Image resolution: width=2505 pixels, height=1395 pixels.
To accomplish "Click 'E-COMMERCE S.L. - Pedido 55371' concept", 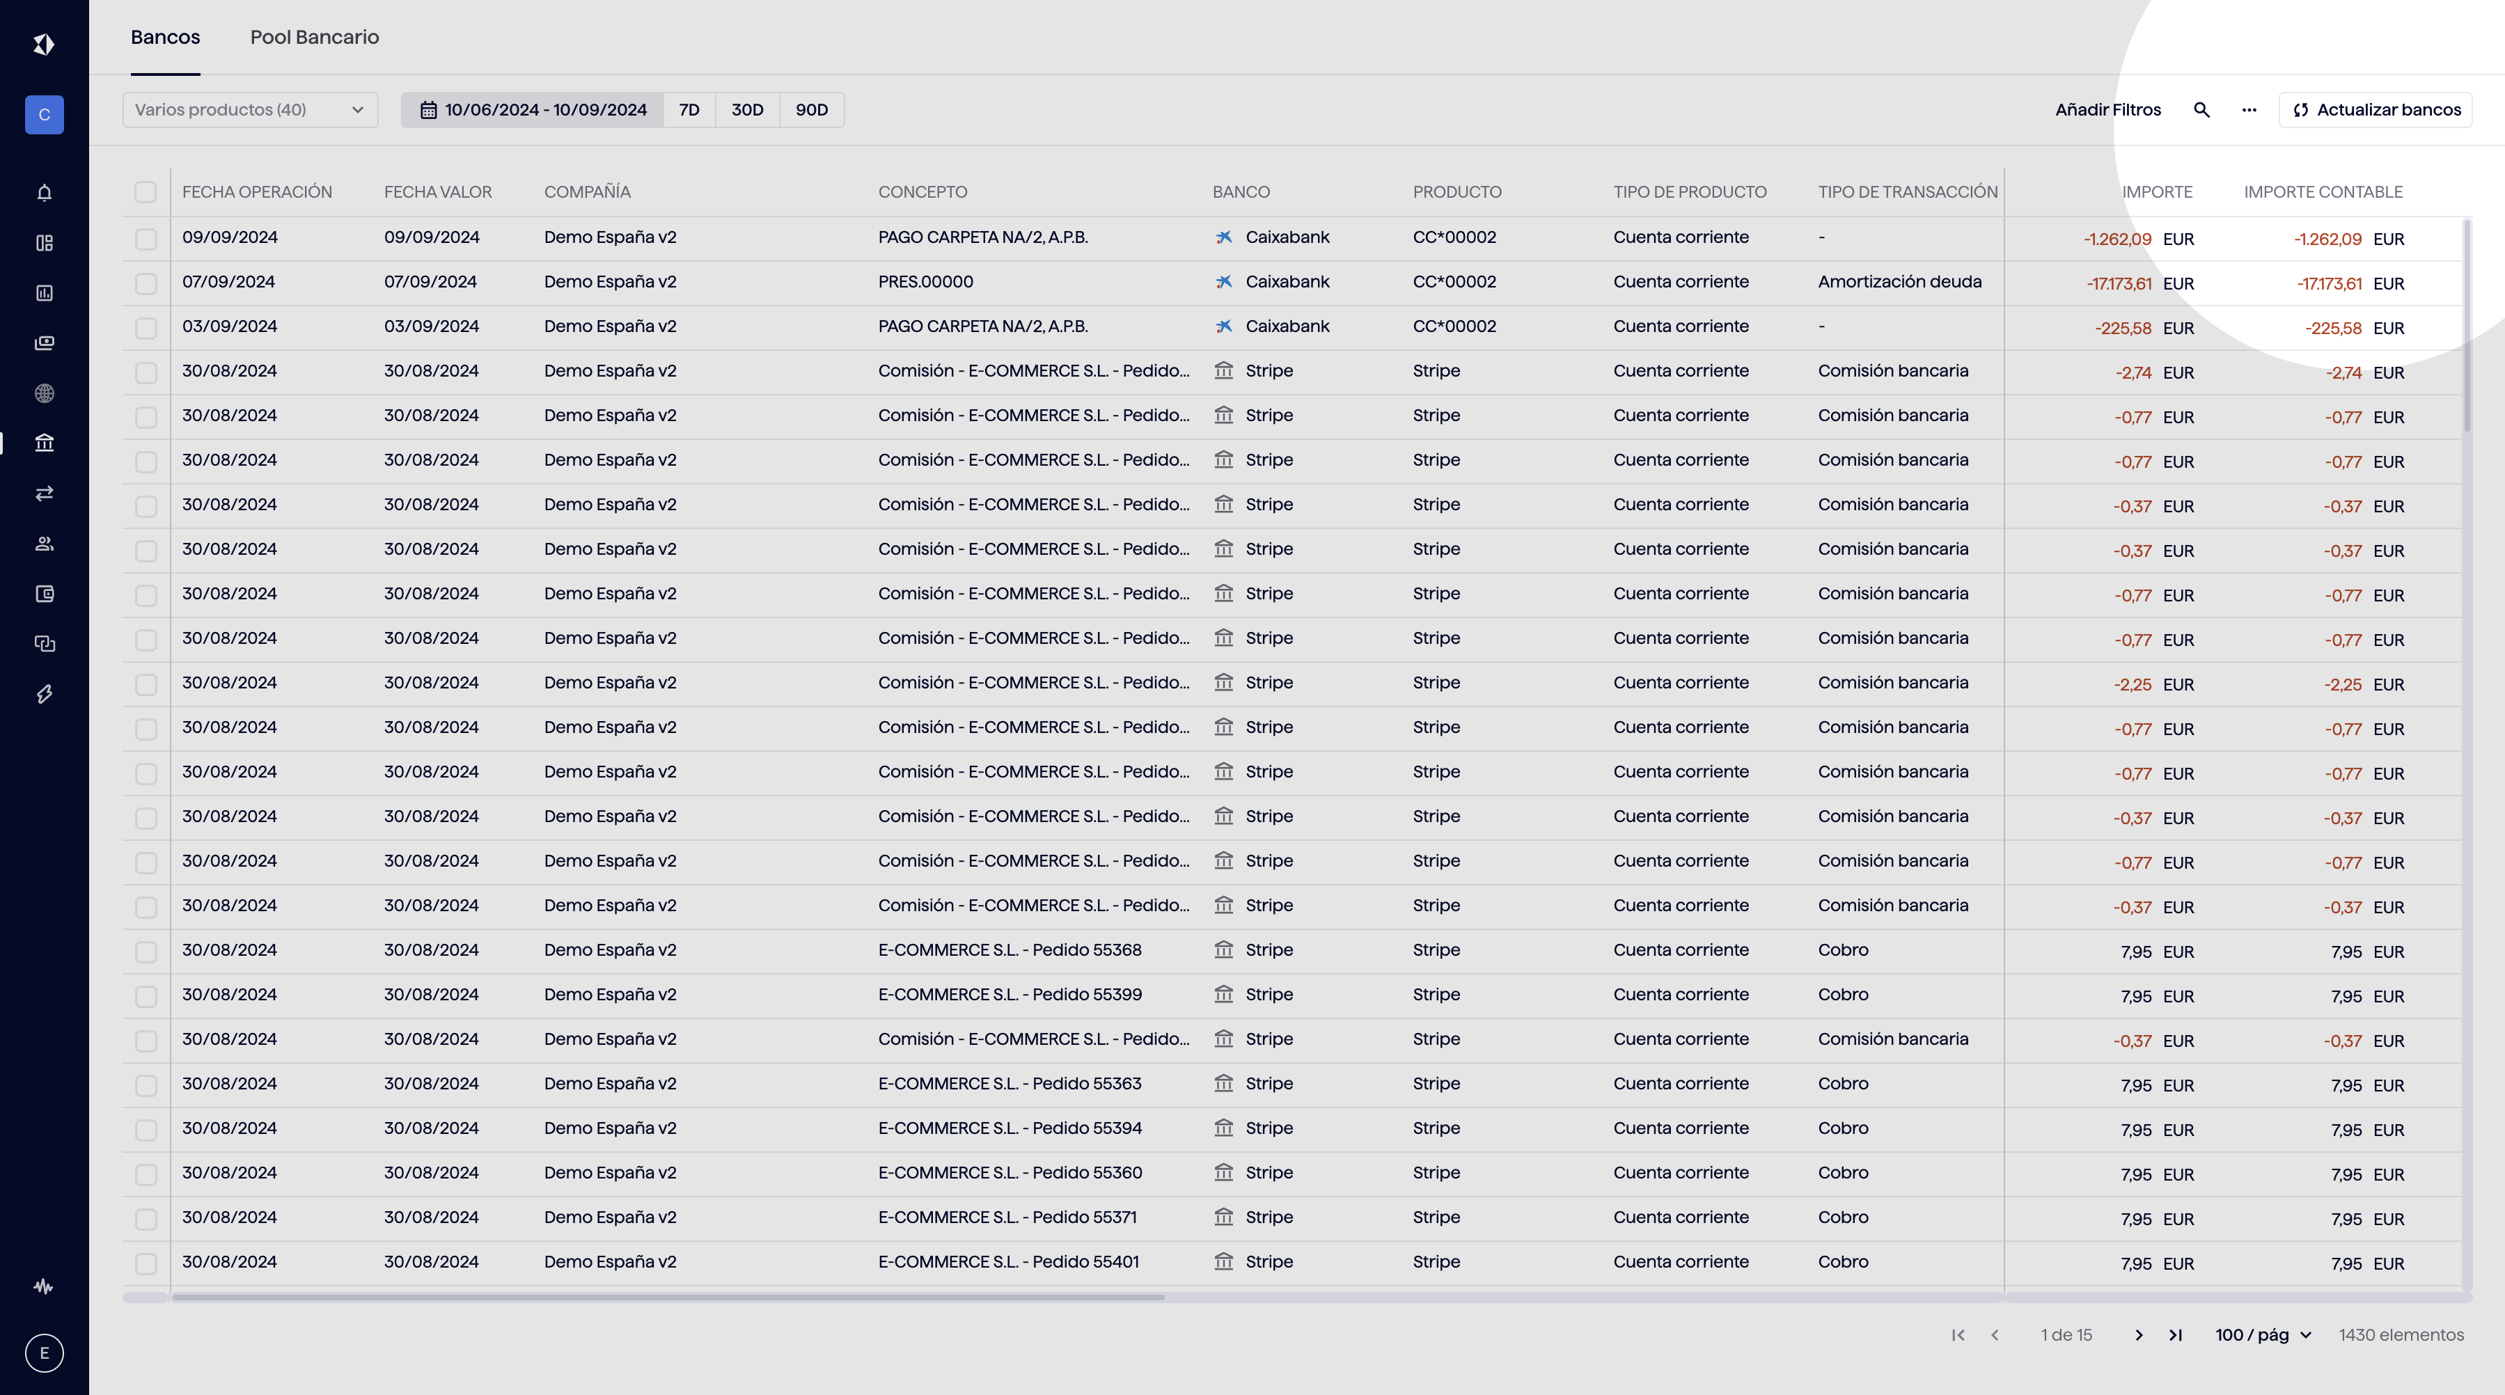I will click(x=1007, y=1218).
